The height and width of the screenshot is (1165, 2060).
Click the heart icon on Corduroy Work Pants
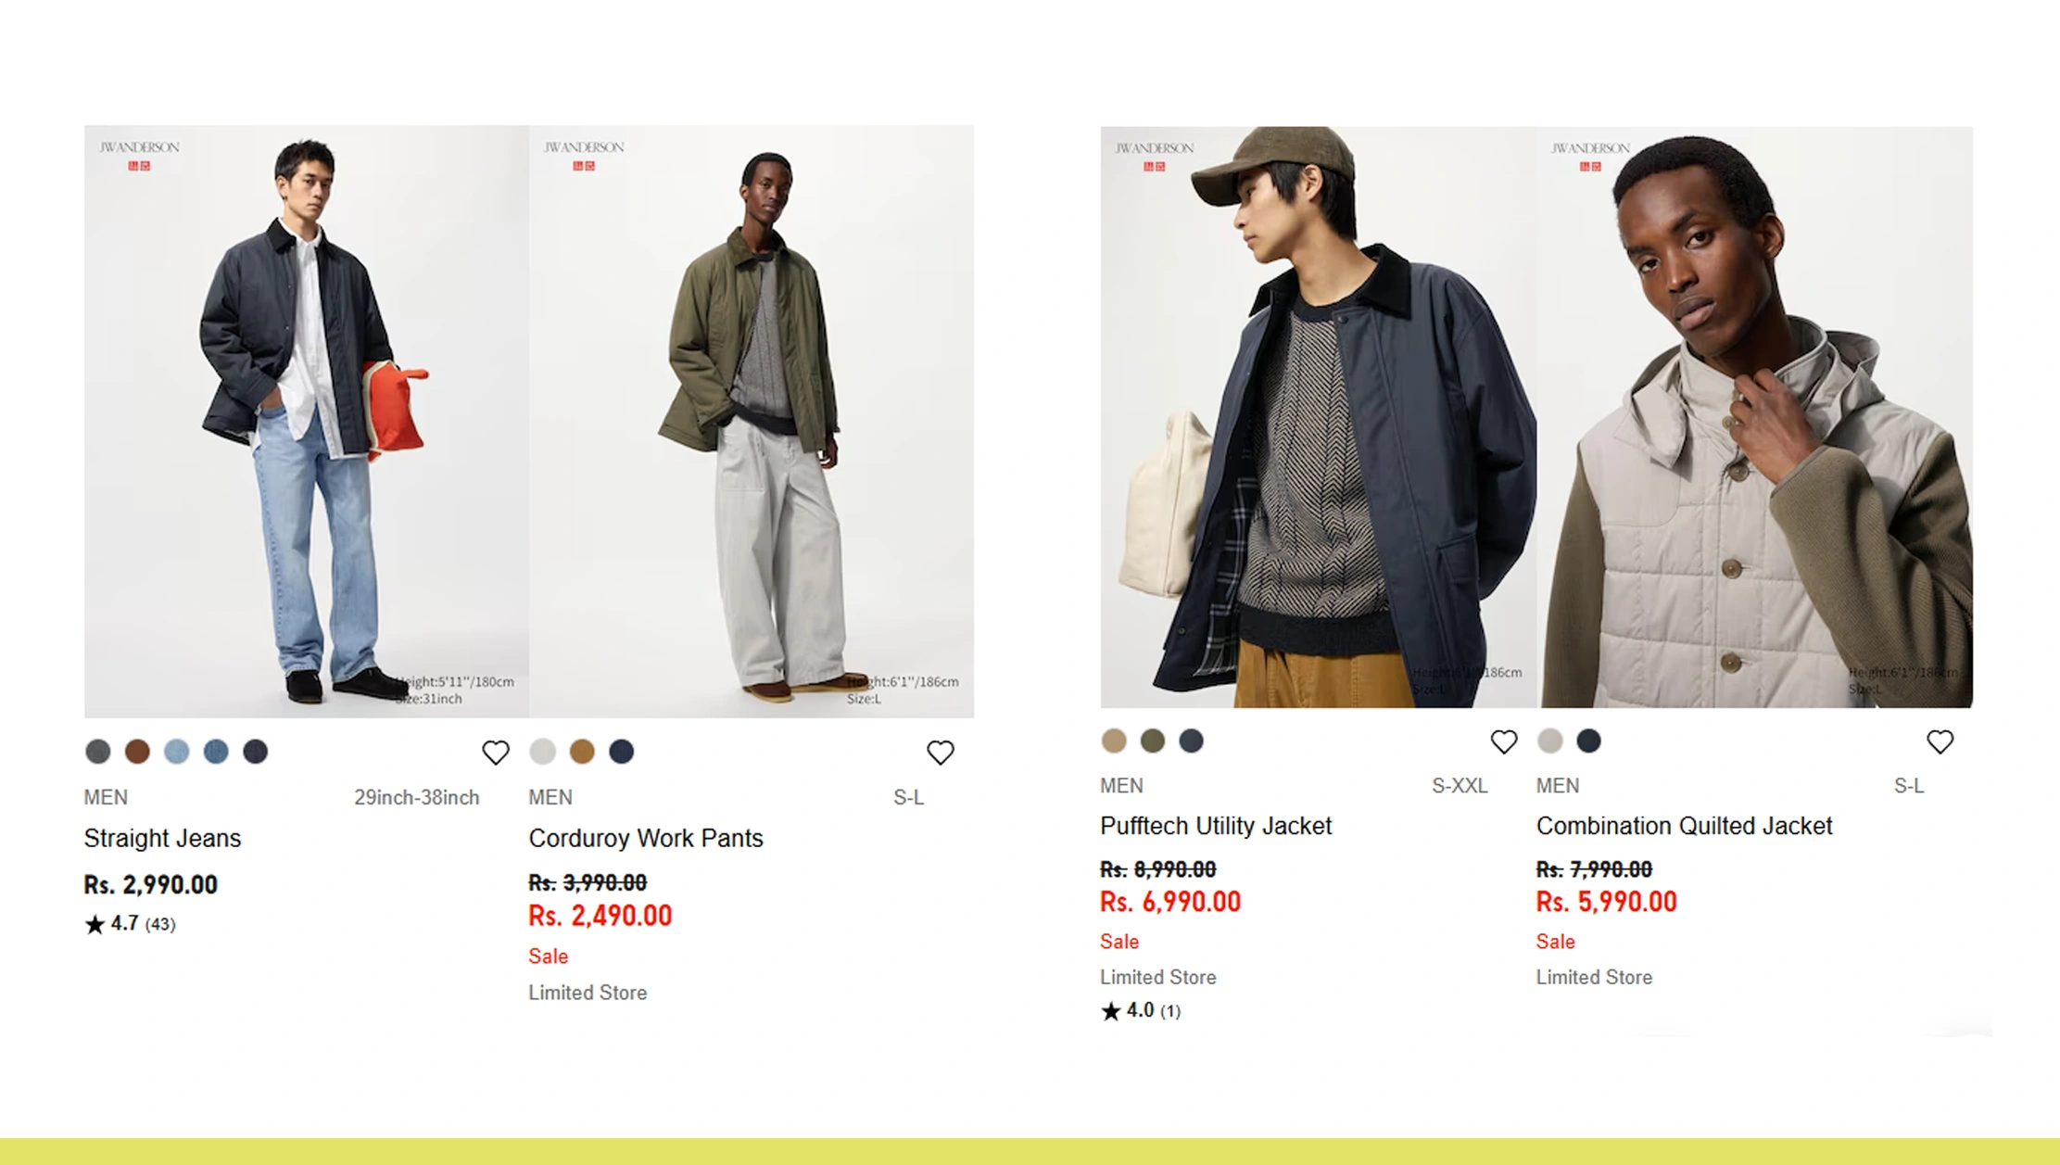click(x=942, y=753)
